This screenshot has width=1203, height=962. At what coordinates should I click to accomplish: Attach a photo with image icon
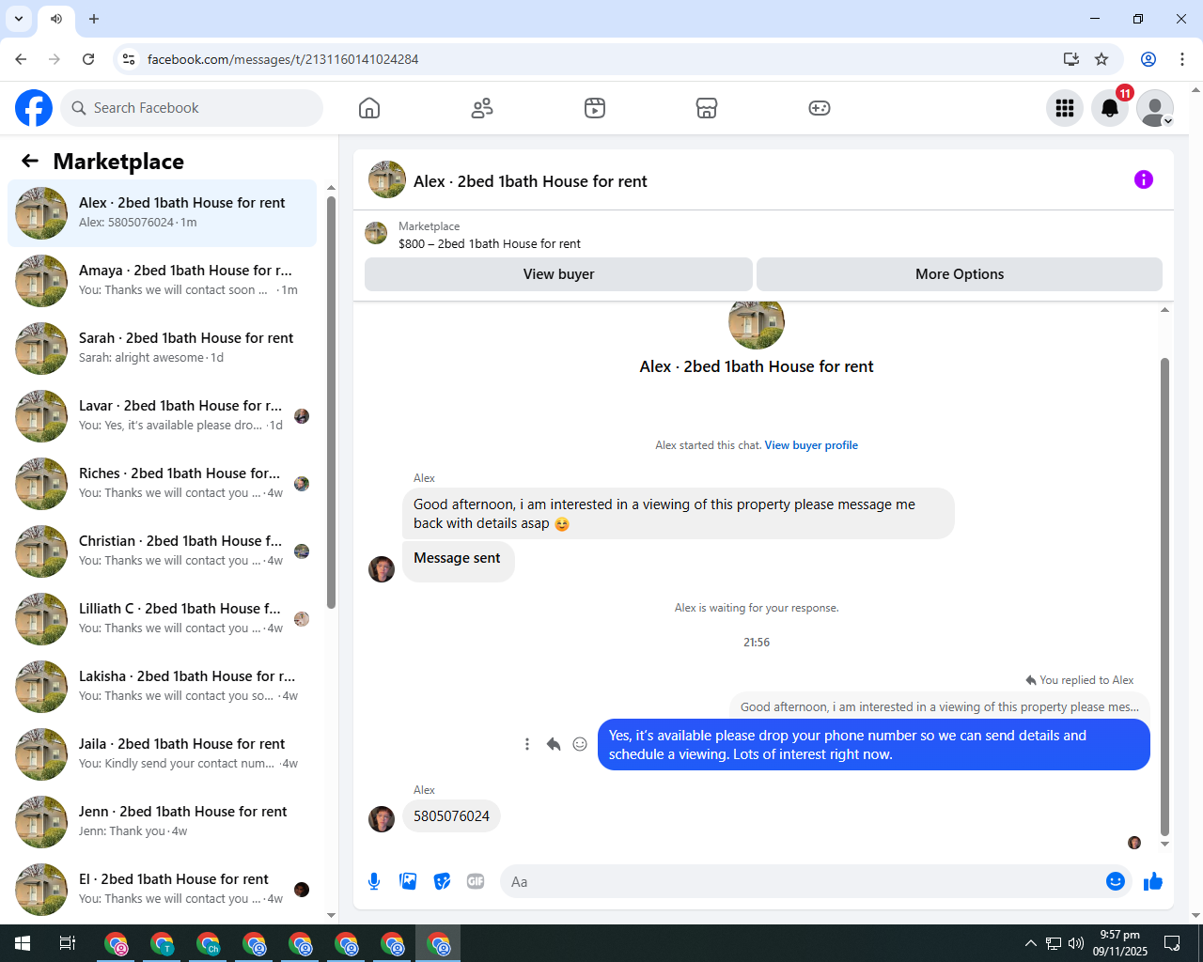pos(408,881)
